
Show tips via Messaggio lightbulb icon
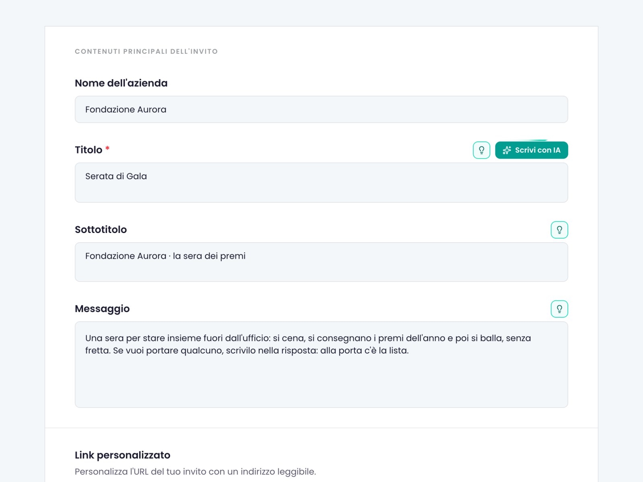click(x=559, y=309)
